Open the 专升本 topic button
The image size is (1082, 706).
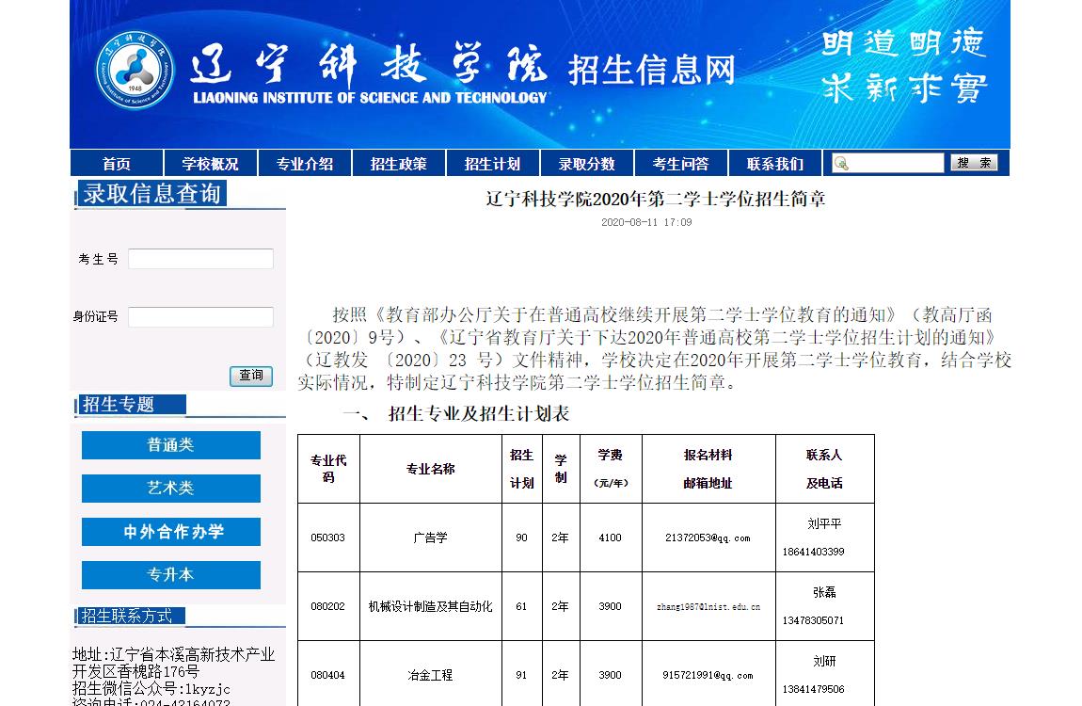171,575
